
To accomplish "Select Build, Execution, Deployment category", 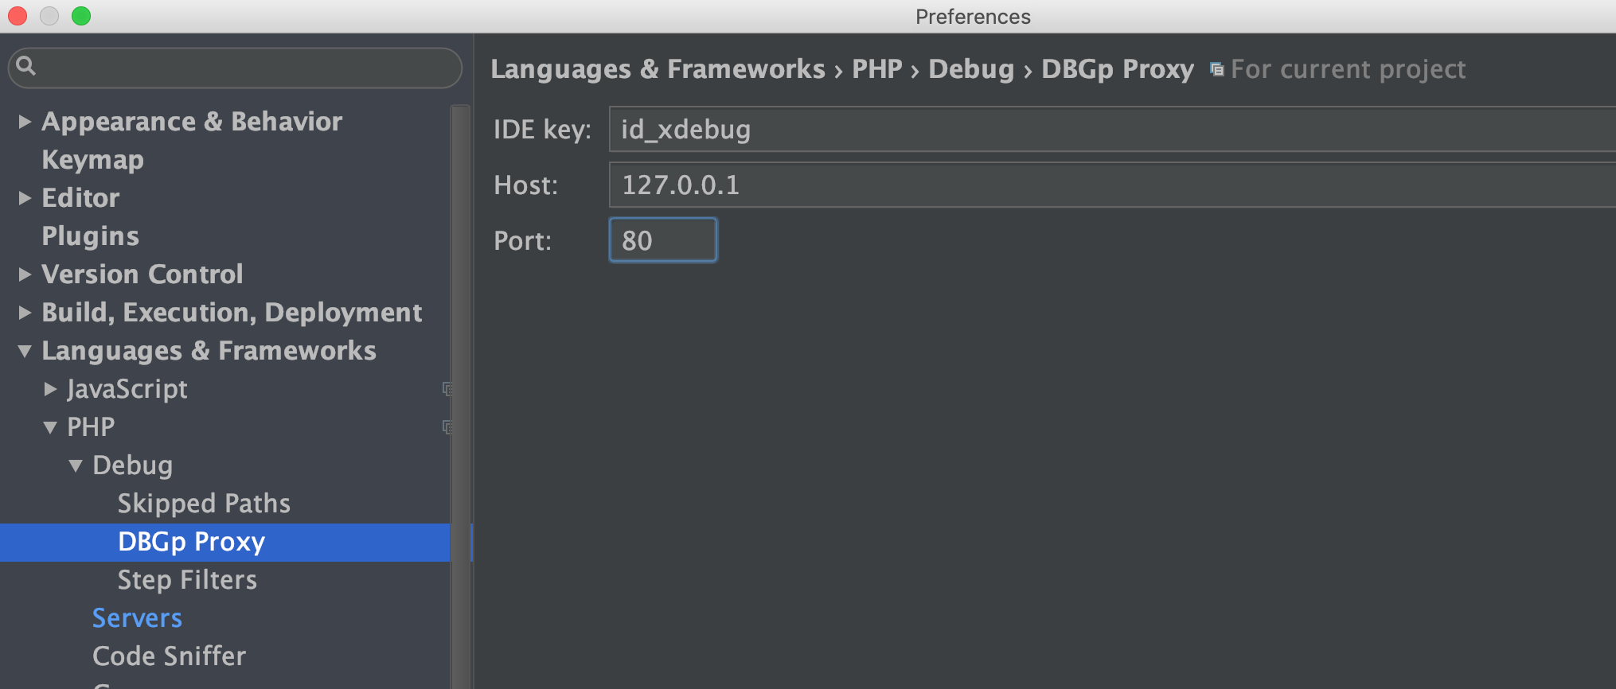I will tap(232, 313).
